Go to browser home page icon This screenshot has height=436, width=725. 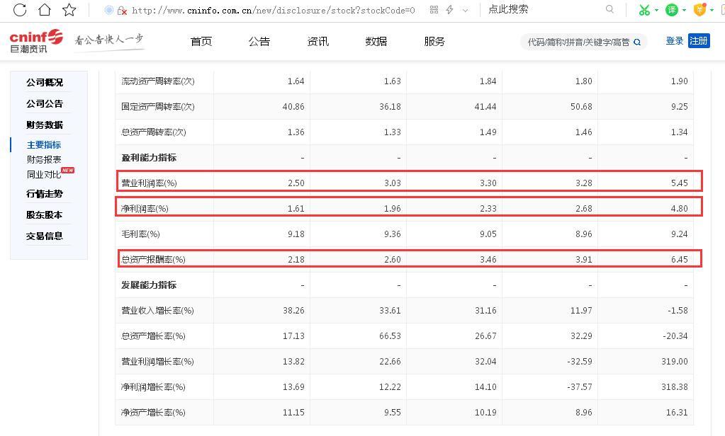45,10
